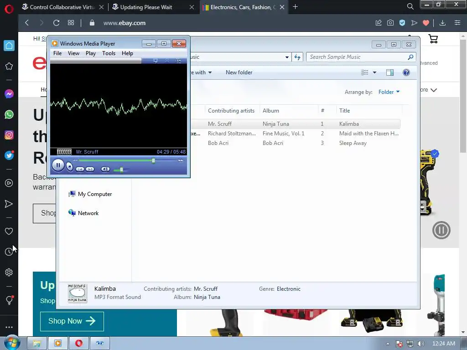Click Media Player switch-to-library icon
467x350 pixels.
click(178, 61)
